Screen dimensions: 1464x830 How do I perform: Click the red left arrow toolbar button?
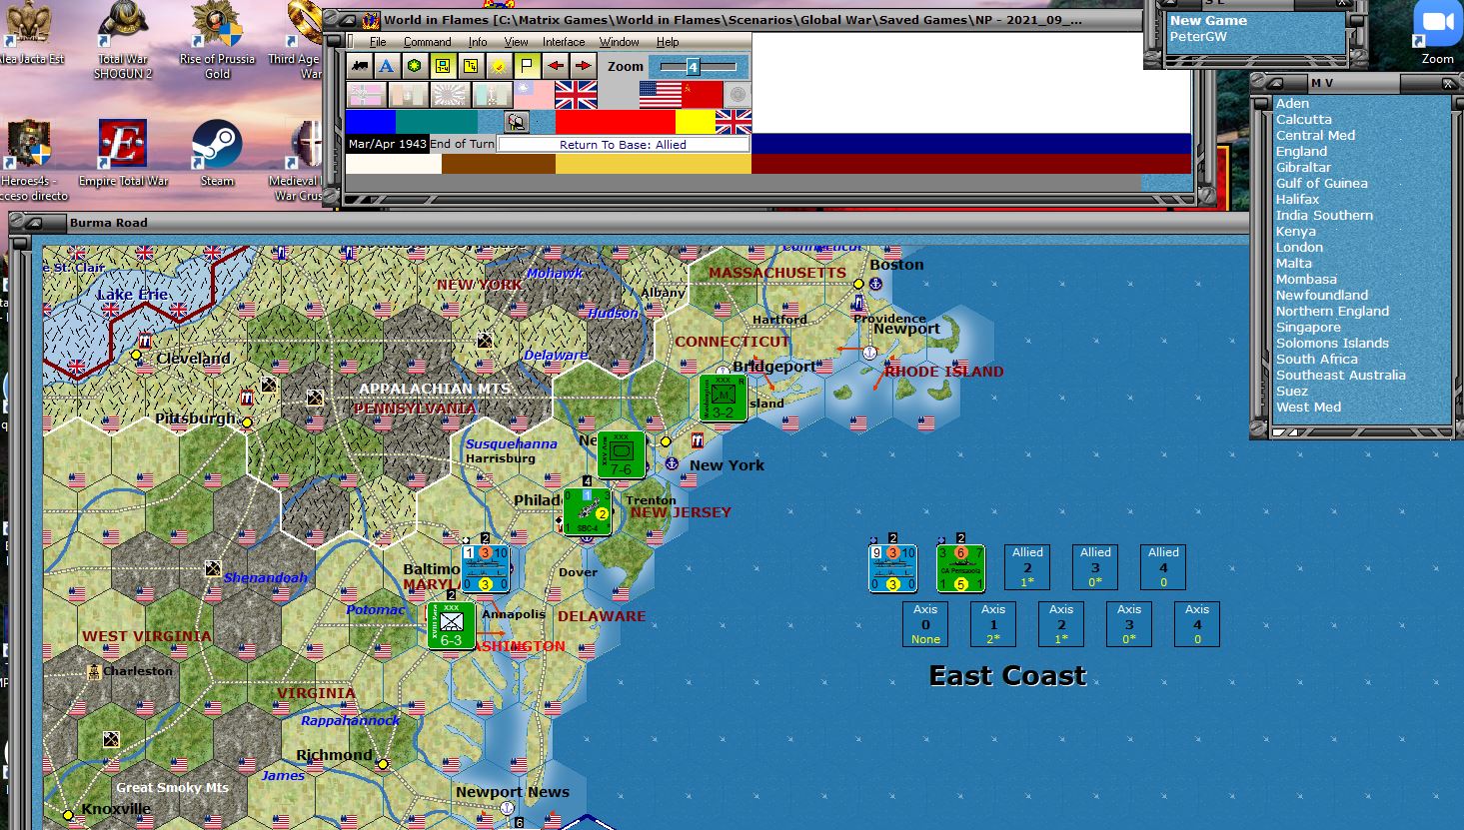(x=555, y=66)
